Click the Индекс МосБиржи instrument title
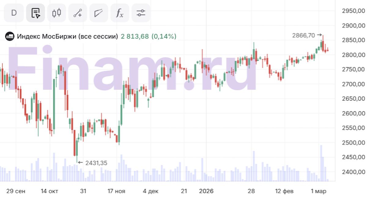This screenshot has height=199, width=367. (x=67, y=36)
